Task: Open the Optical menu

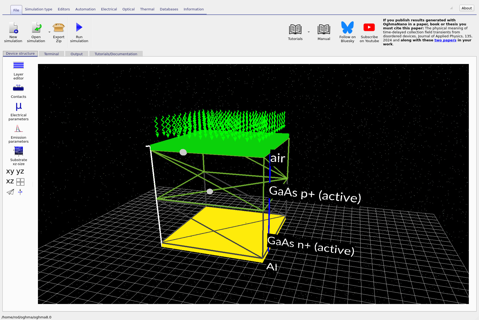Action: pos(128,9)
